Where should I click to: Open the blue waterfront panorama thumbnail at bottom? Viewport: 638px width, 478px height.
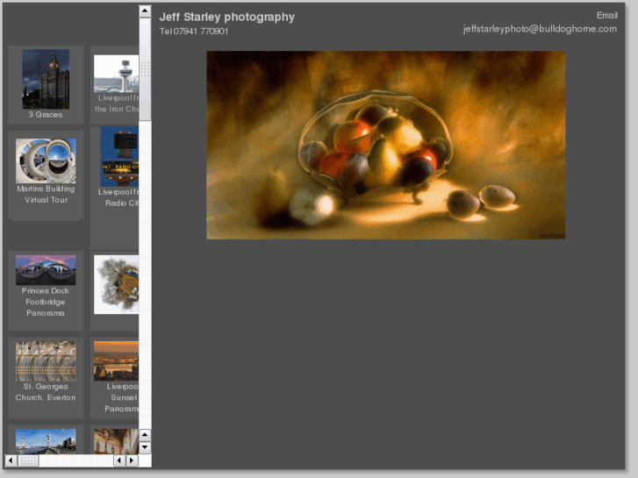point(46,441)
